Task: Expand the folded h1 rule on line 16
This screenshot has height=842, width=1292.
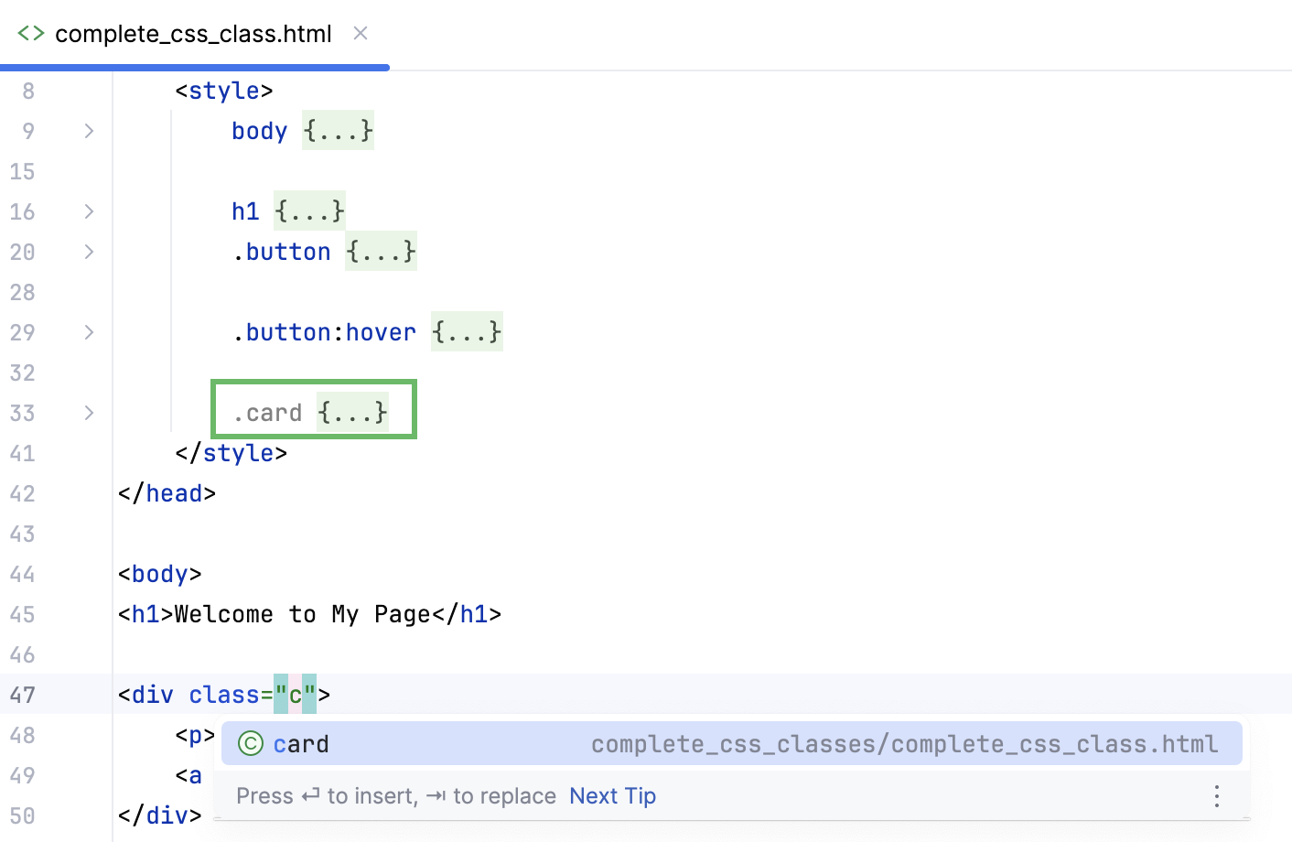Action: (x=88, y=211)
